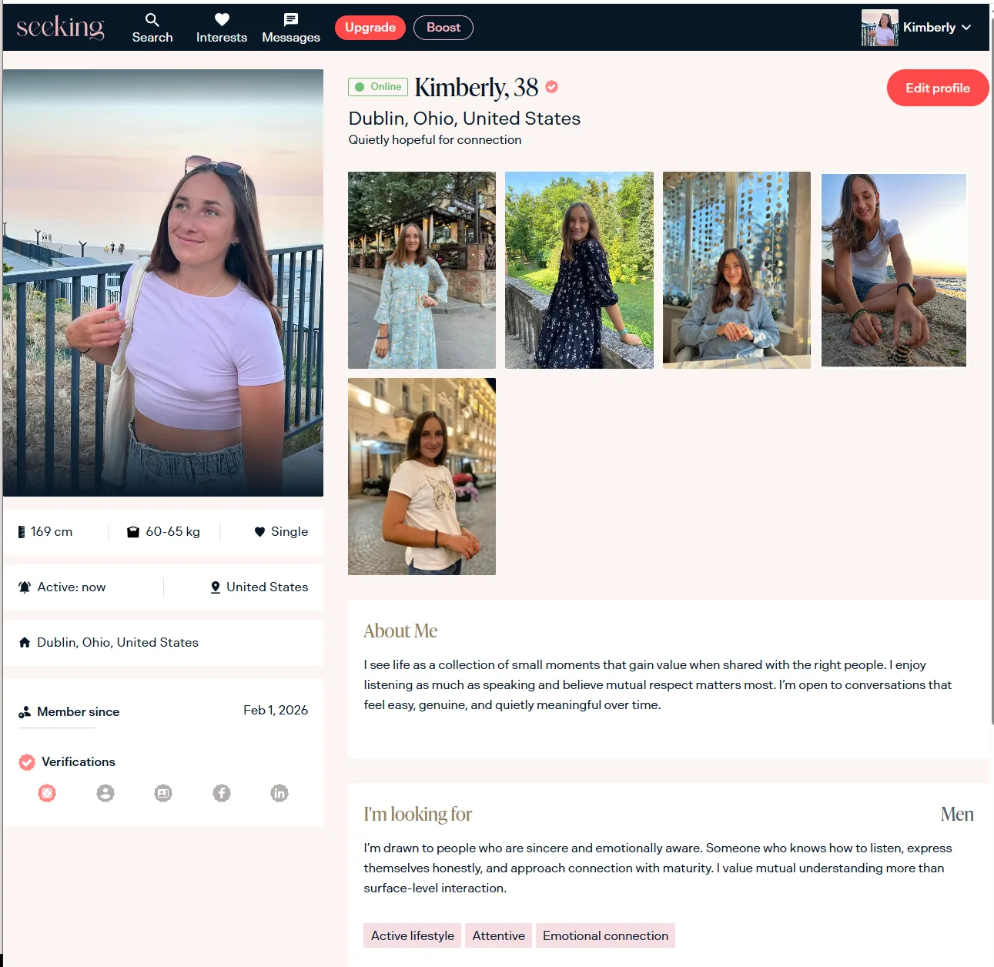Click the Upgrade button
This screenshot has width=994, height=967.
pos(370,28)
